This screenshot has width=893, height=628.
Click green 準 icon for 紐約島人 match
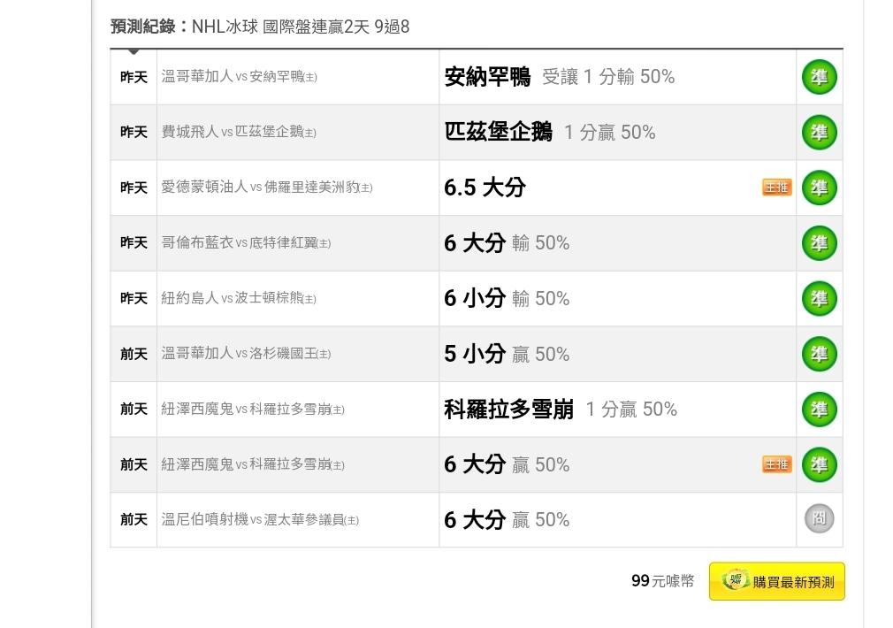(x=819, y=299)
